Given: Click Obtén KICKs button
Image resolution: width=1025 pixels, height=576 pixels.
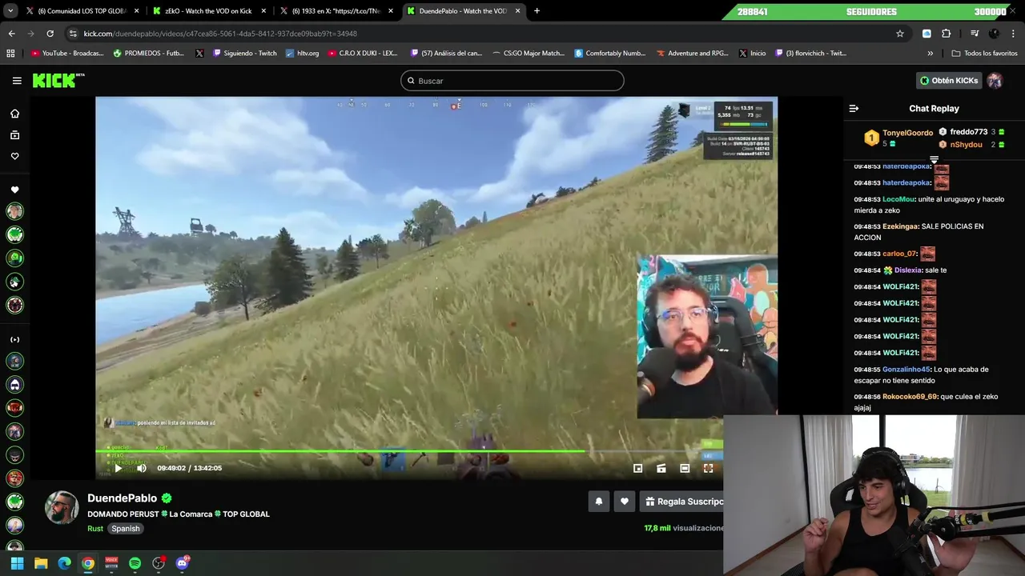Looking at the screenshot, I should tap(949, 81).
